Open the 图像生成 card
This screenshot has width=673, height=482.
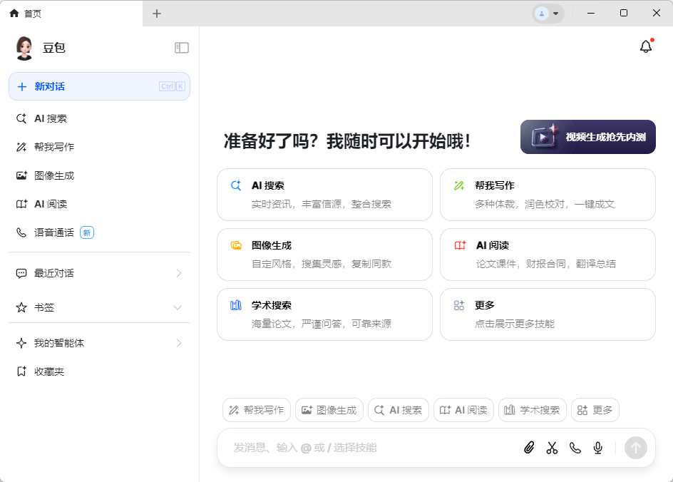click(324, 255)
